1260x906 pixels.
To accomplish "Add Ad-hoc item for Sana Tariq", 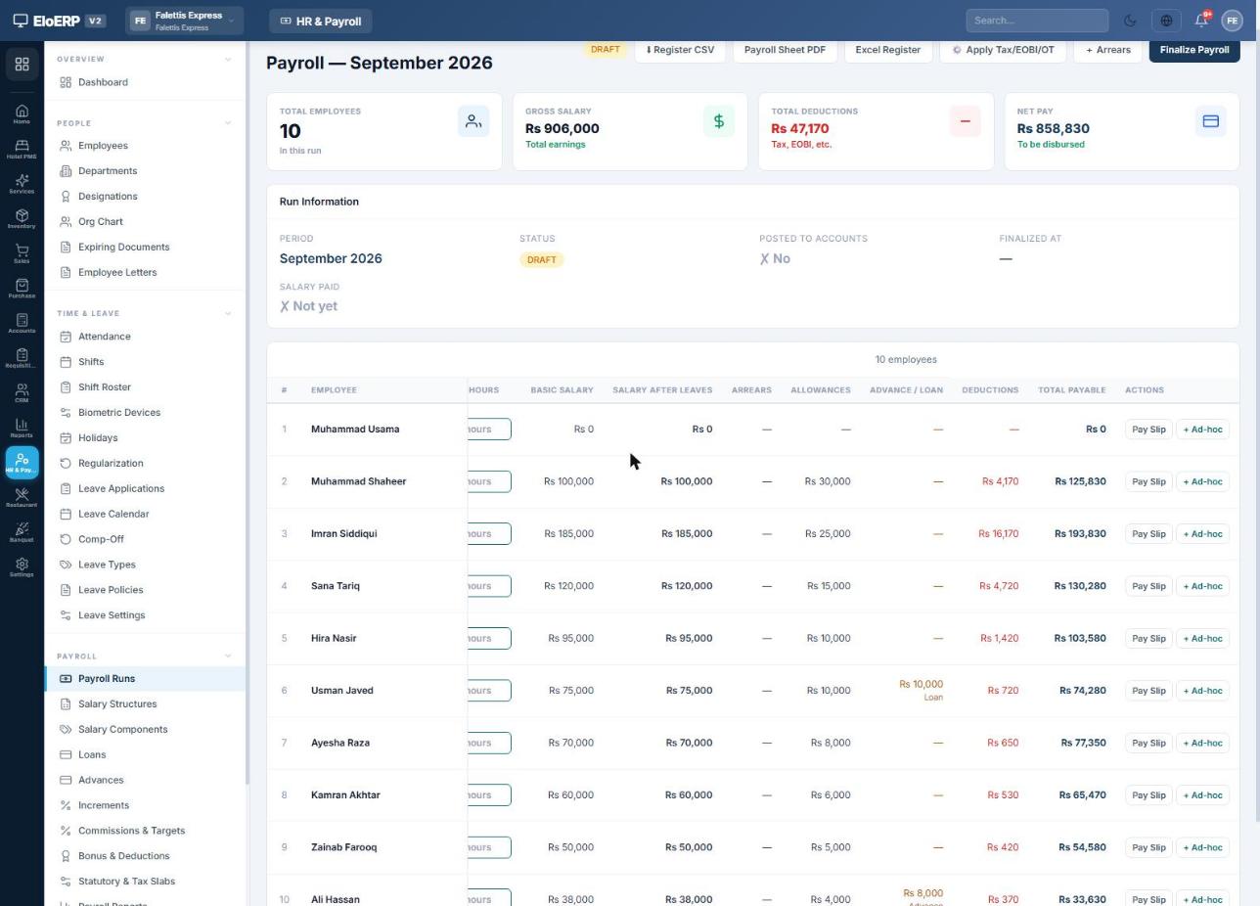I will (x=1202, y=586).
